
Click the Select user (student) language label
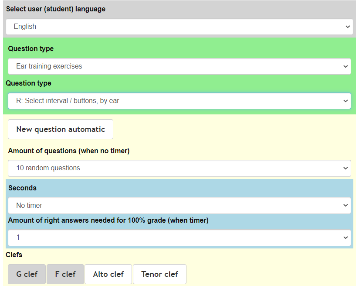pyautogui.click(x=56, y=9)
